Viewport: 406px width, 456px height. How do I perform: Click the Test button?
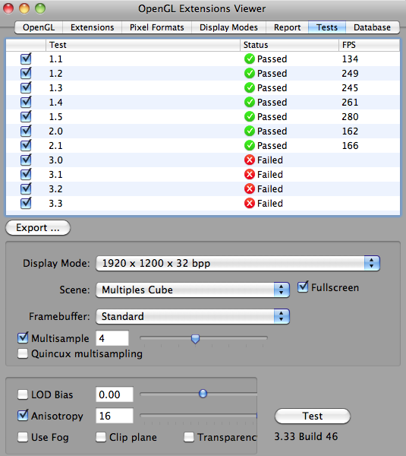coord(313,416)
